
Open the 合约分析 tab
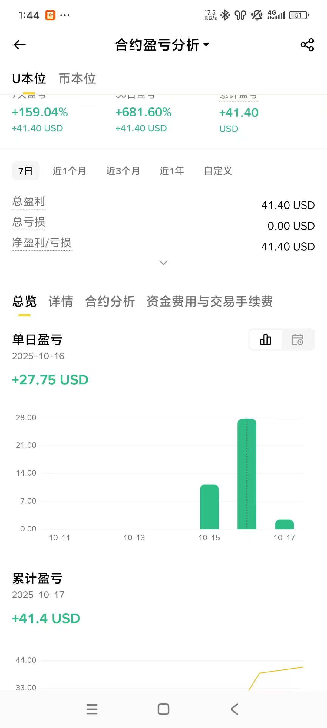110,302
